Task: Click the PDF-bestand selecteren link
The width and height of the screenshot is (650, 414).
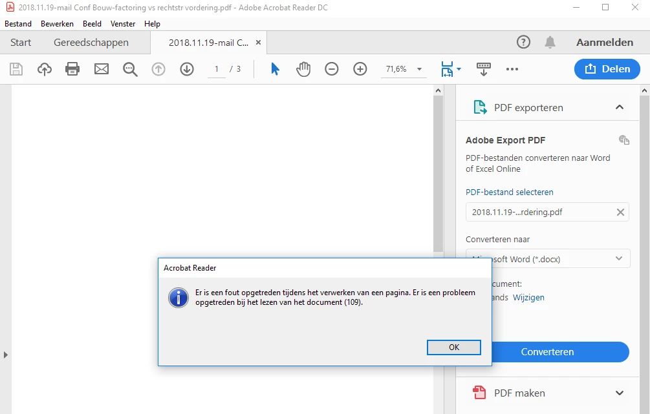Action: coord(510,192)
